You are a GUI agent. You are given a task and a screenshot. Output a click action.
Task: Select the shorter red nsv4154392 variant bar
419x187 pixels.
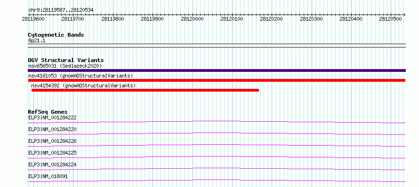point(145,90)
